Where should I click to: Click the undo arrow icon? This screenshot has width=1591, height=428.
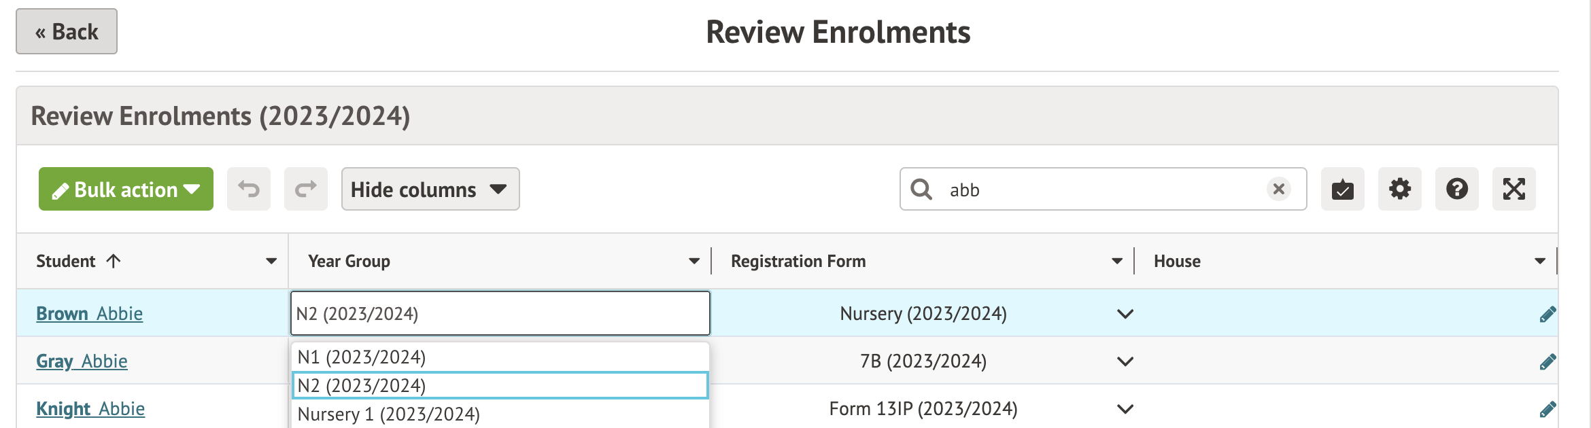249,189
